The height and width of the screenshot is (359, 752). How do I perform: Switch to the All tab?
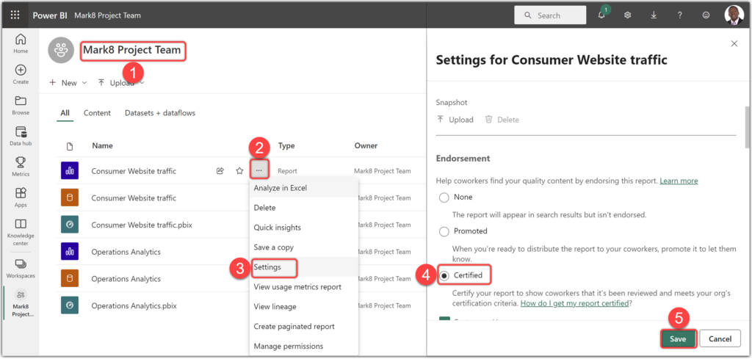coord(65,113)
